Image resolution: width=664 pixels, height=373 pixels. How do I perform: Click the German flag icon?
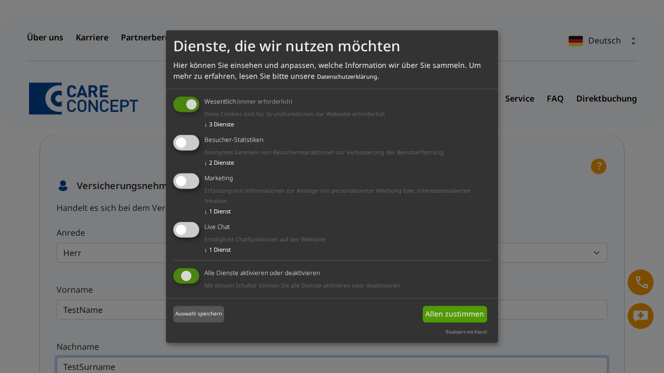576,41
